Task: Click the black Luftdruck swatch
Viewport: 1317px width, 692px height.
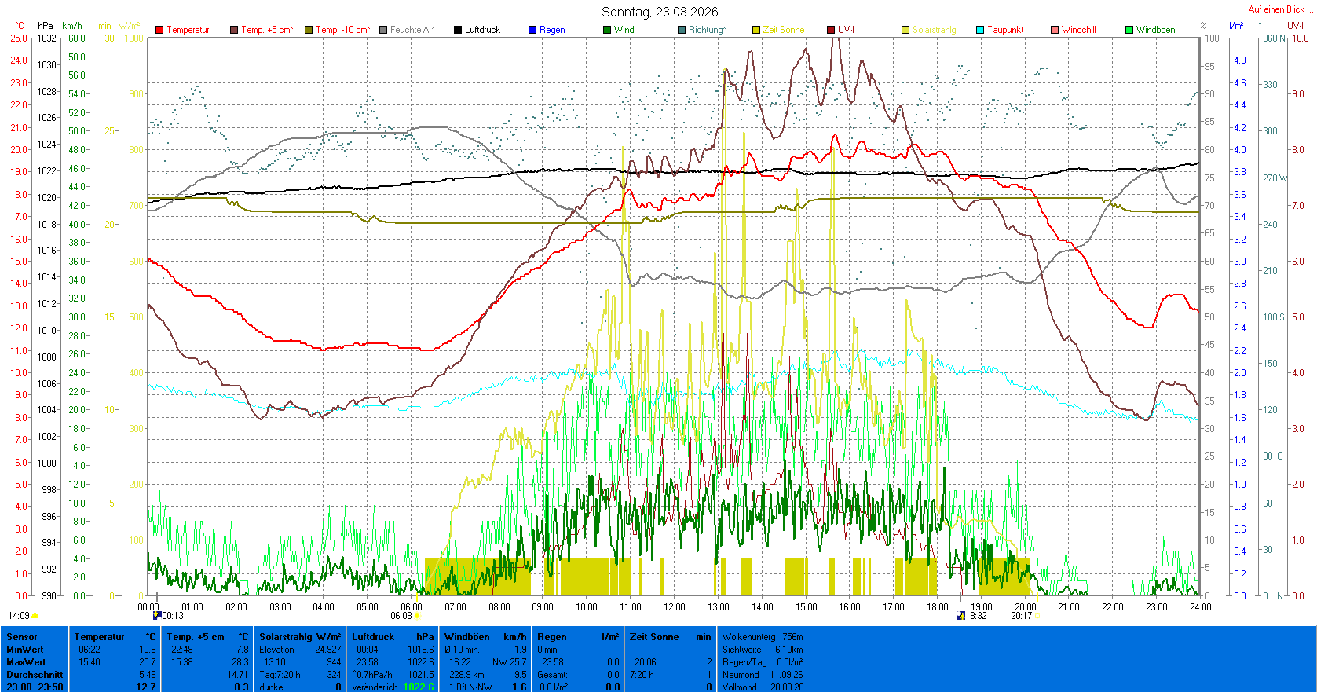Action: pyautogui.click(x=458, y=30)
